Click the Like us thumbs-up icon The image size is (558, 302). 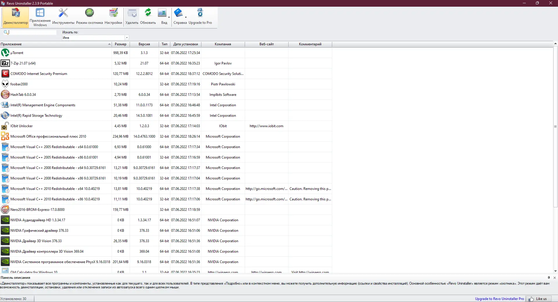coord(531,299)
